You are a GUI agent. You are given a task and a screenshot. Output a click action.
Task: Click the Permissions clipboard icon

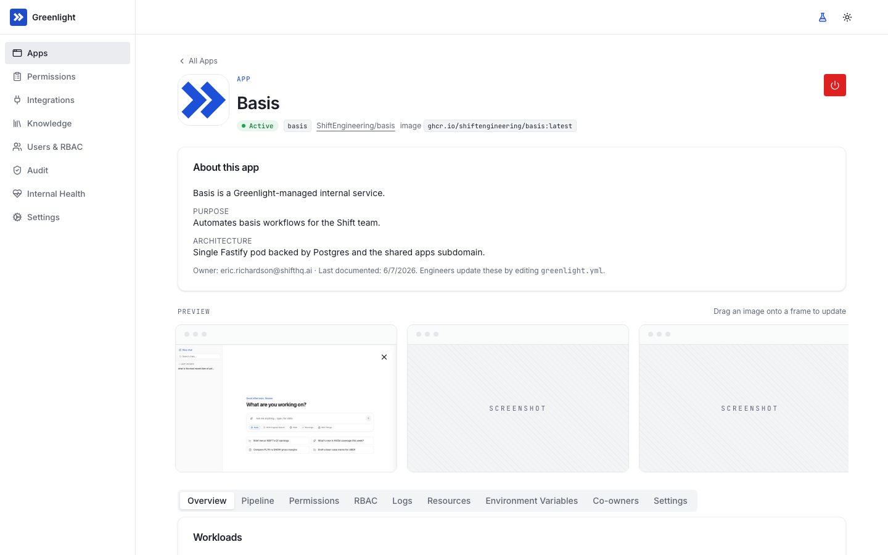[x=17, y=76]
